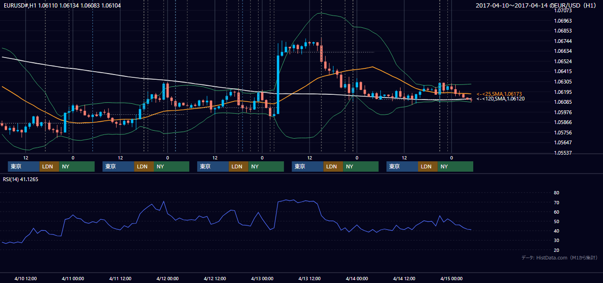The height and width of the screenshot is (283, 603).
Task: Click the RSI 50 level label
Action: click(556, 221)
